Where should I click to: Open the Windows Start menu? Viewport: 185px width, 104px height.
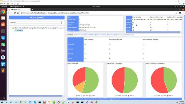2,102
